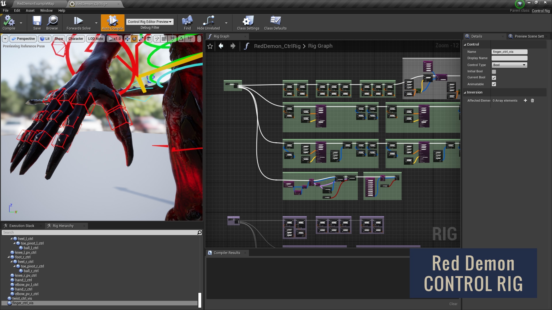Check the Initial Bool checkbox
The image size is (552, 310).
click(x=494, y=71)
